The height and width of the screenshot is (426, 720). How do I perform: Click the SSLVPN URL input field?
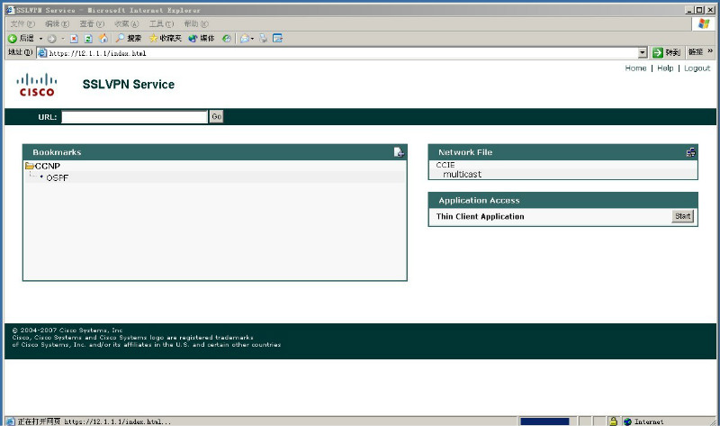134,117
